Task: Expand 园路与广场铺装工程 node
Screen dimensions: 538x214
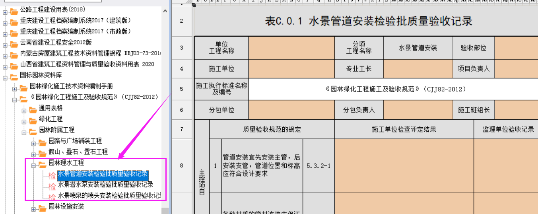Action: [34, 144]
